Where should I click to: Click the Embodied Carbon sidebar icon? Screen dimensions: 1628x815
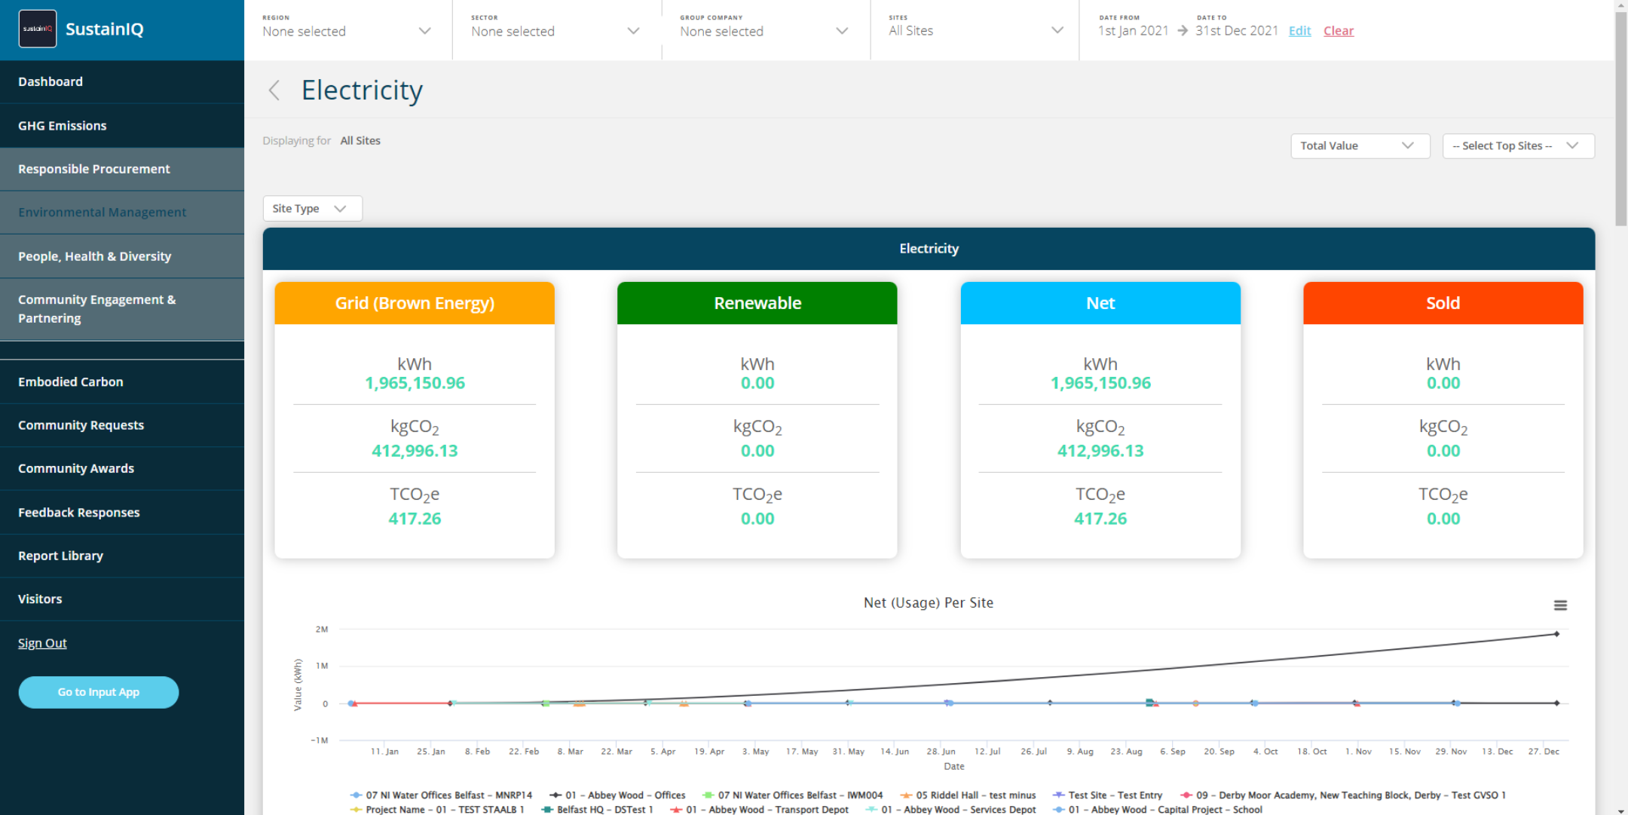coord(69,381)
